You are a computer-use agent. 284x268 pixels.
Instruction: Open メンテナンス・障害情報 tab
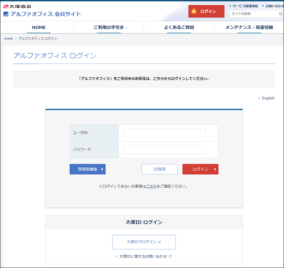coord(249,27)
